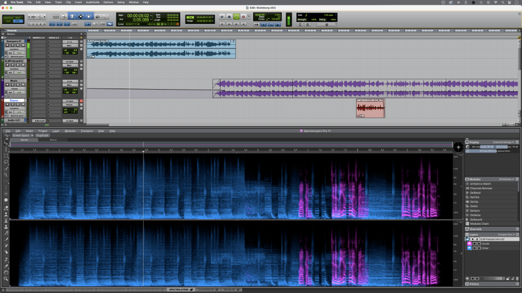
Task: Open Pro Tools Setup menu
Action: point(121,2)
